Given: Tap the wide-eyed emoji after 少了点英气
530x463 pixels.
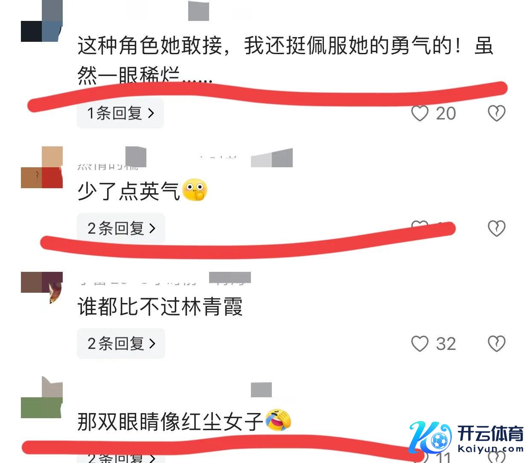Looking at the screenshot, I should (x=195, y=190).
